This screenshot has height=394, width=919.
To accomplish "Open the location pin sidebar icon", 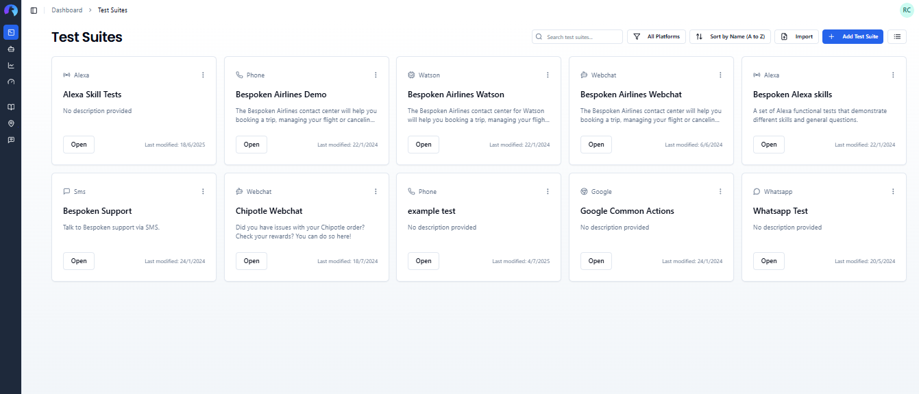I will point(10,123).
